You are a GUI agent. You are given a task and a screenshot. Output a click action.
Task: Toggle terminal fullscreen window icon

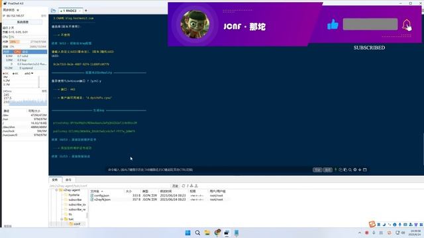pyautogui.click(x=365, y=170)
